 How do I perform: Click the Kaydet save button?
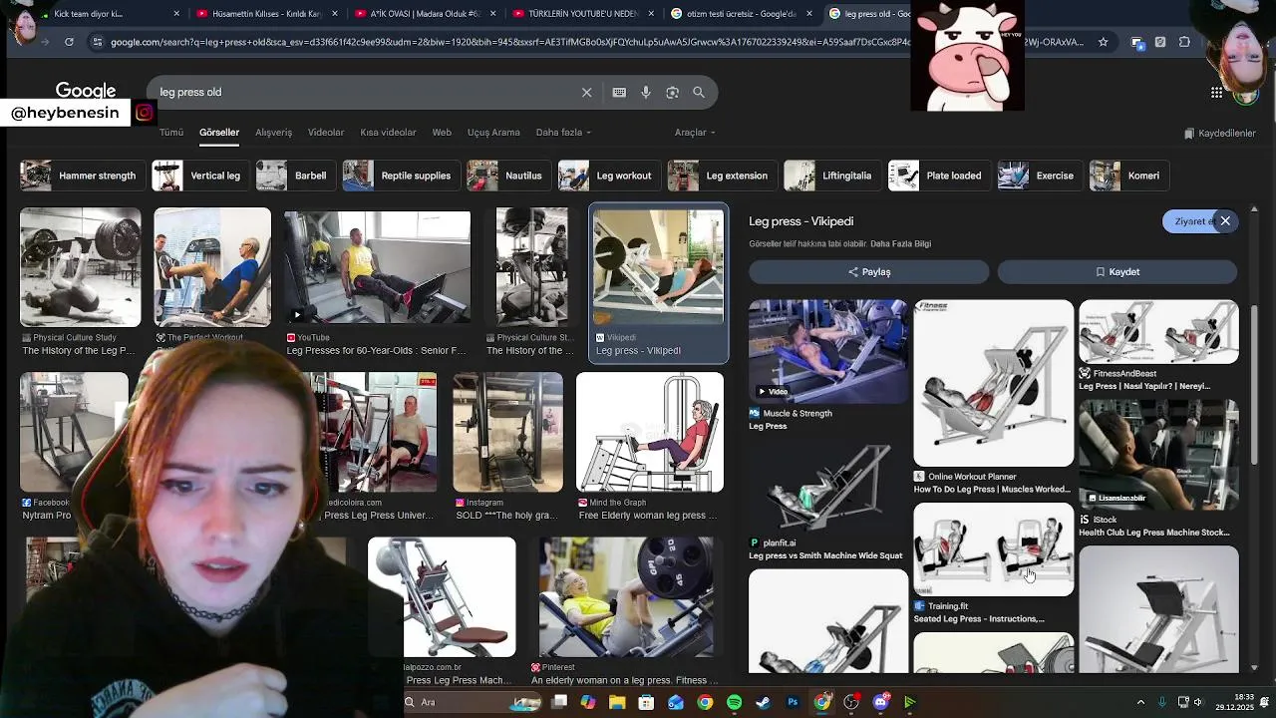(1117, 272)
